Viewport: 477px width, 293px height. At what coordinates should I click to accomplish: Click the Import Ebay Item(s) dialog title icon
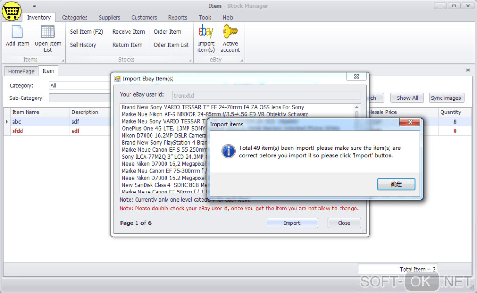pyautogui.click(x=117, y=79)
